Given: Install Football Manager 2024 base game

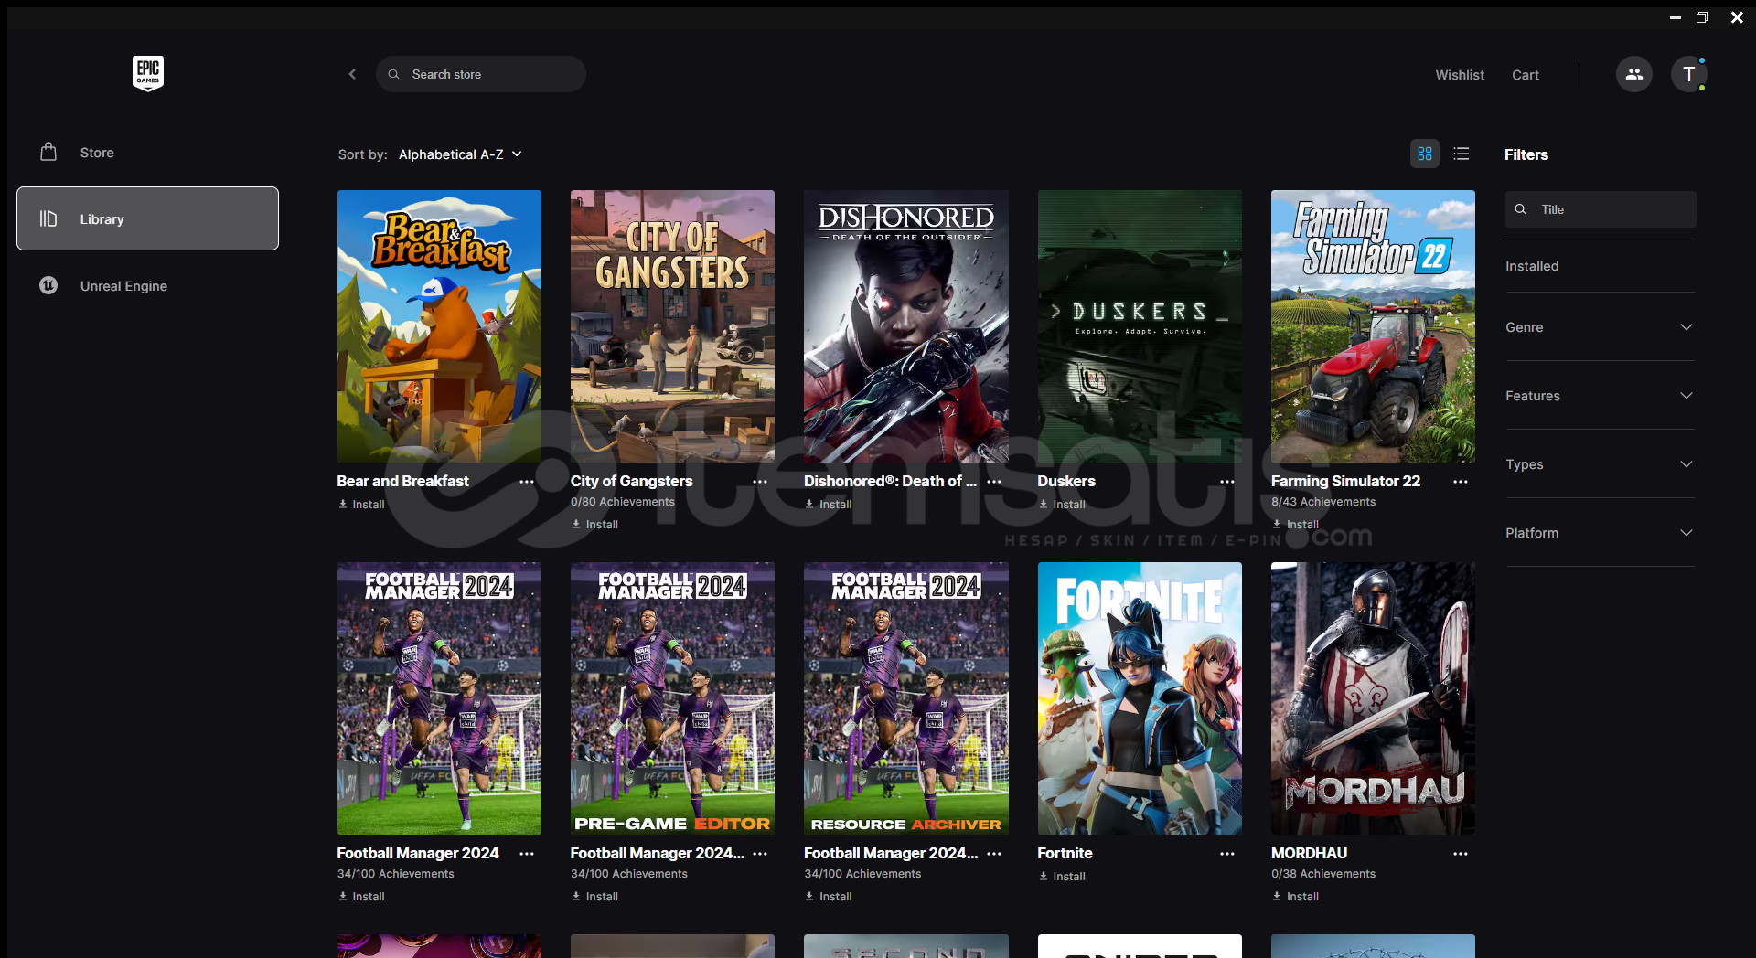Looking at the screenshot, I should coord(361,897).
